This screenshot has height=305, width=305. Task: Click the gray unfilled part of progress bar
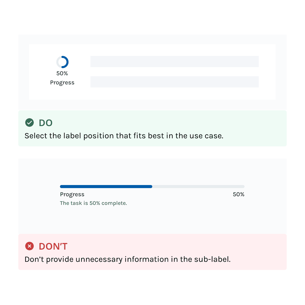pyautogui.click(x=198, y=187)
